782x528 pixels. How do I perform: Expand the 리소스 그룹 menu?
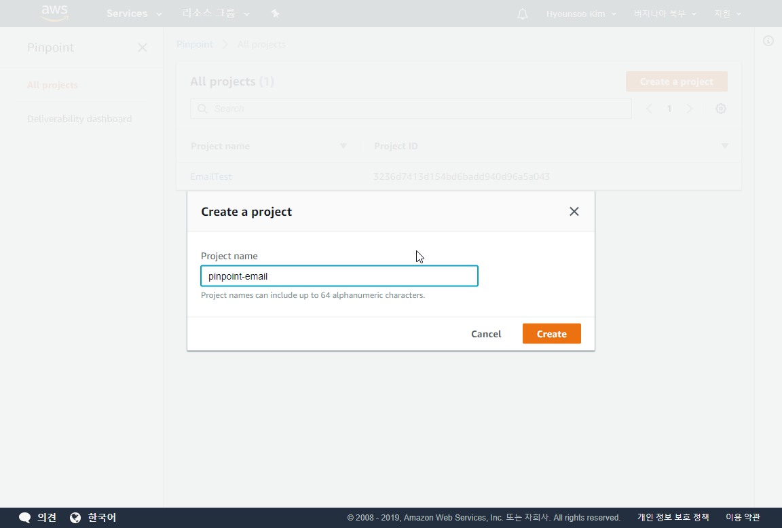click(x=215, y=14)
